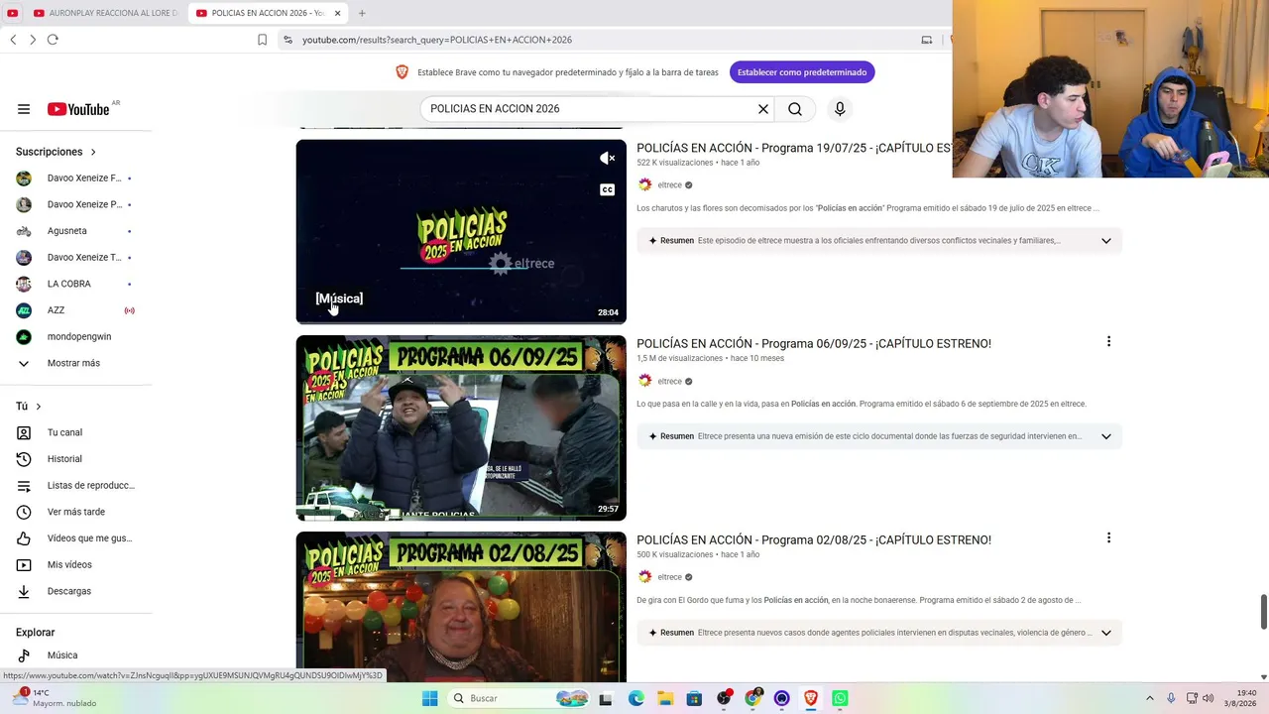Open title POLICÍAS EN ACCIÓN Programa 02/08/25

coord(814,539)
